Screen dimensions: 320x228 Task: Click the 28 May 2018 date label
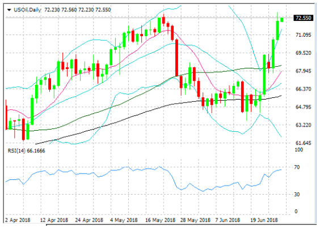coord(195,220)
